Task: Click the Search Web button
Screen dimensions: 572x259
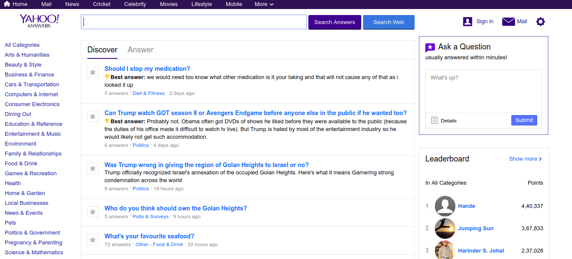Action: point(389,22)
